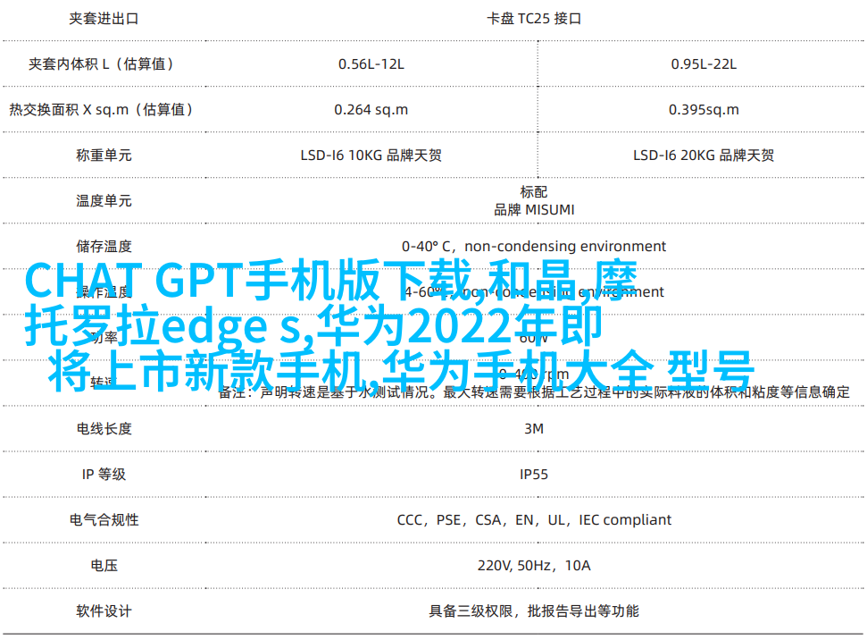
Task: Click the 0.56L-12L volume value
Action: point(371,64)
